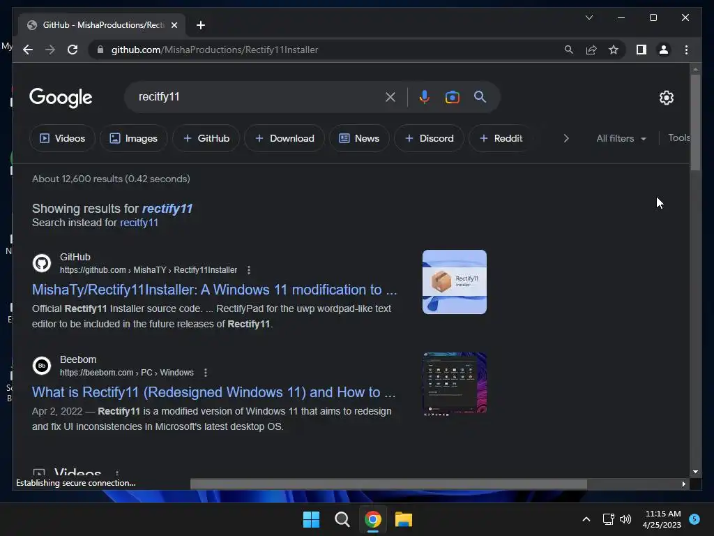Open the Rectify11 Installer thumbnail
714x536 pixels.
coord(455,282)
